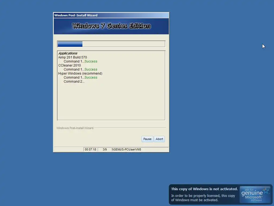Click the Applications heading
Image resolution: width=274 pixels, height=206 pixels.
click(68, 53)
